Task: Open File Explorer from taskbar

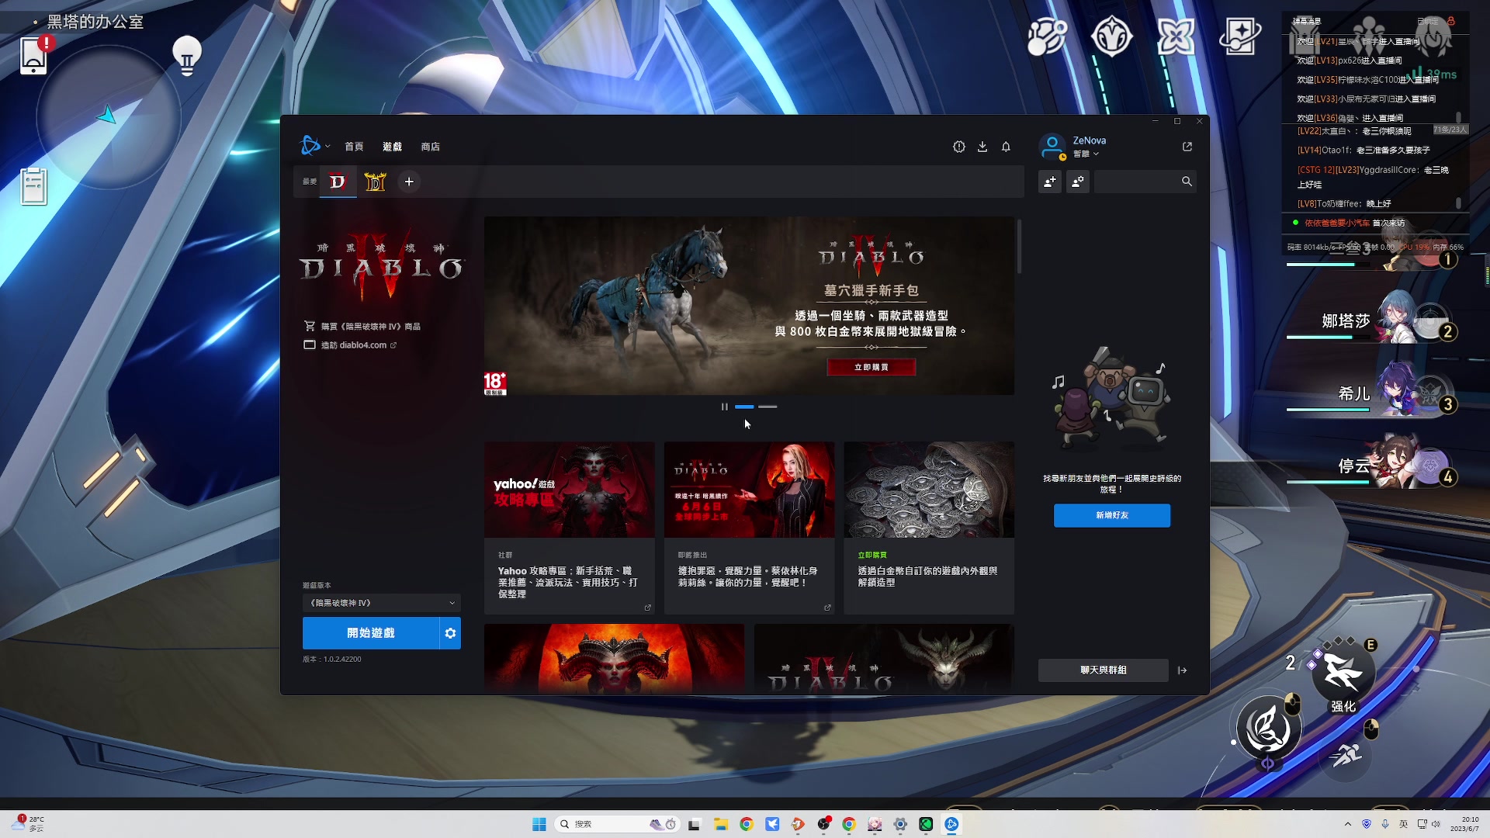Action: click(x=721, y=824)
